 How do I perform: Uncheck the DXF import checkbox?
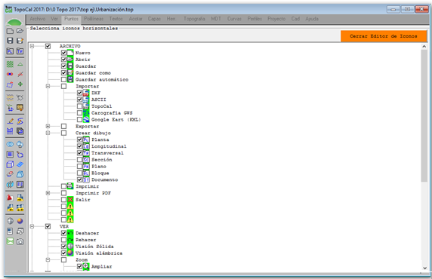point(79,93)
